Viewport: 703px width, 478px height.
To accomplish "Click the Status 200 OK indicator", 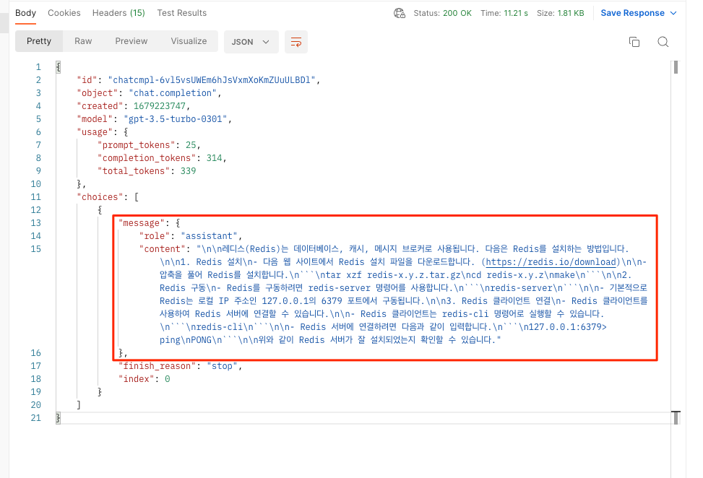I will [442, 13].
